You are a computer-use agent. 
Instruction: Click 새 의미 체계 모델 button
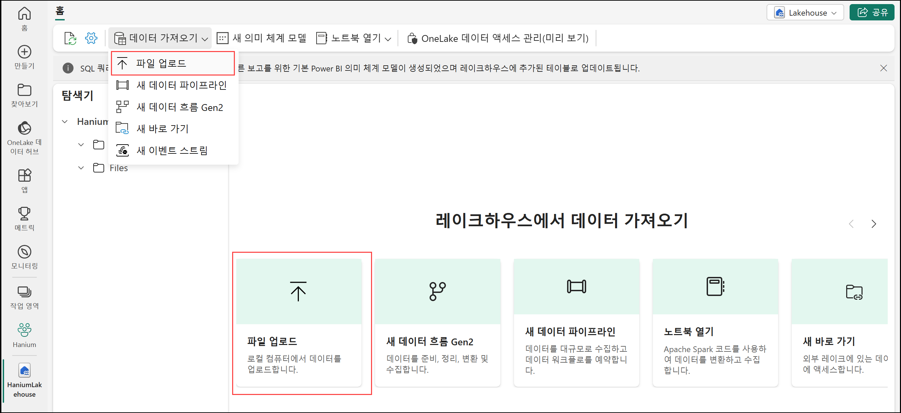262,38
